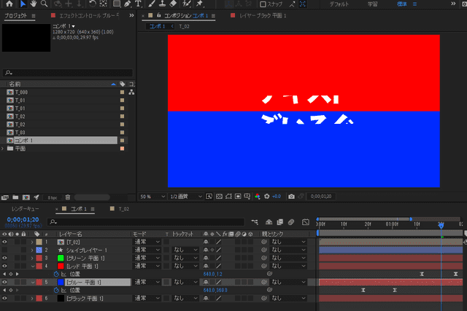Open region of interest button
This screenshot has width=467, height=311.
point(238,197)
